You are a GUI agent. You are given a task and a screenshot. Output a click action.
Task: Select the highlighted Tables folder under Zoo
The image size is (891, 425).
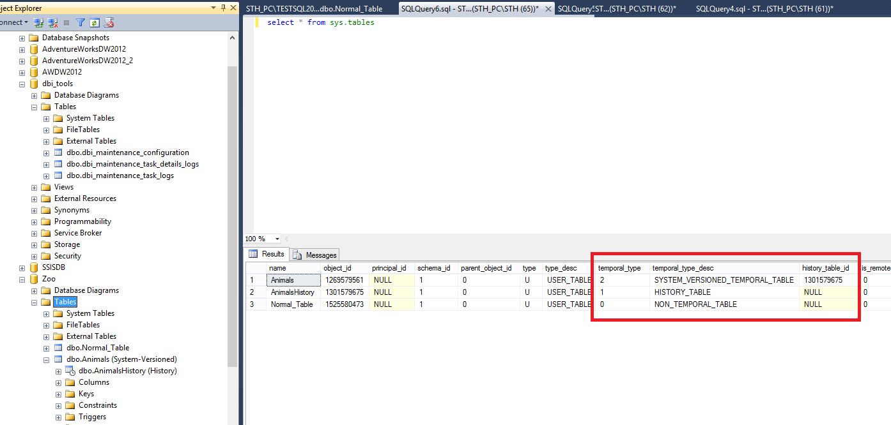tap(65, 302)
